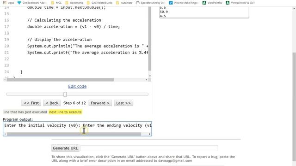Click the 'next line to execute' legend
This screenshot has height=166, width=296.
tap(65, 112)
